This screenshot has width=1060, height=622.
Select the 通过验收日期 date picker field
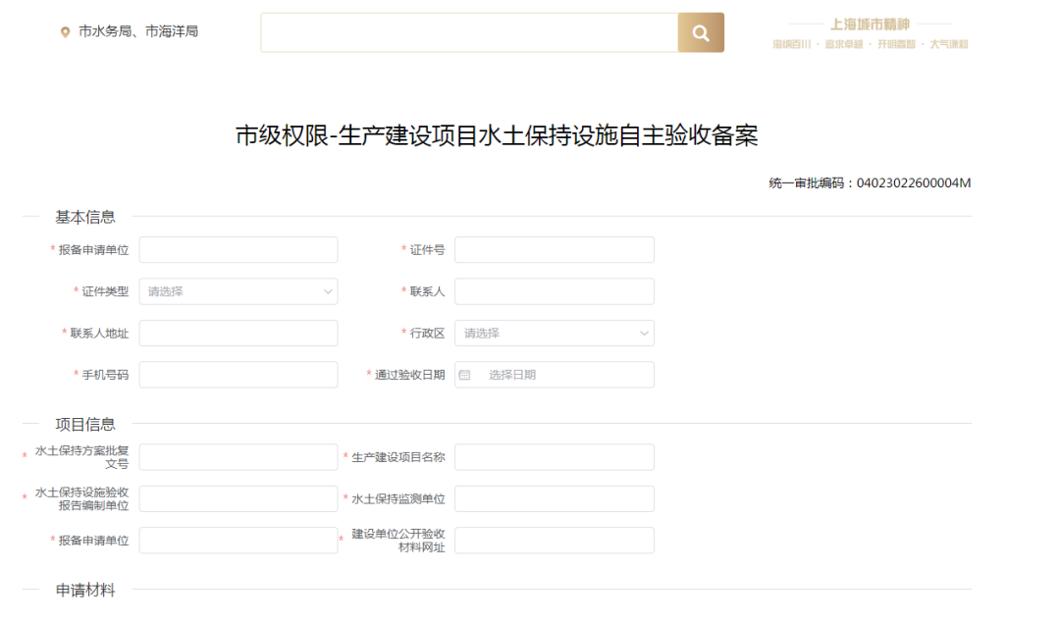555,375
